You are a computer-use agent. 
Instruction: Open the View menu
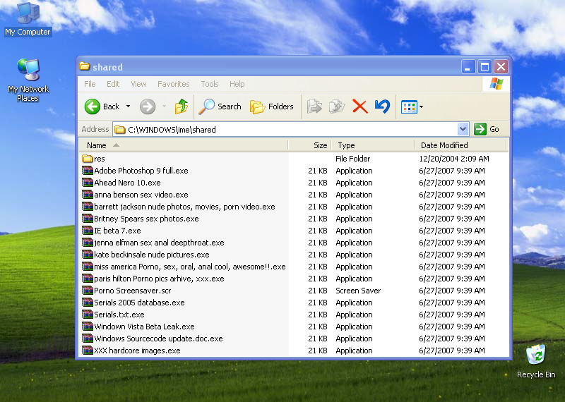pyautogui.click(x=138, y=84)
